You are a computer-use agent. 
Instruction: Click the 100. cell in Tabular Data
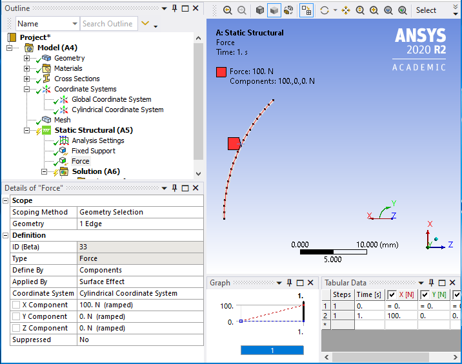click(x=401, y=316)
